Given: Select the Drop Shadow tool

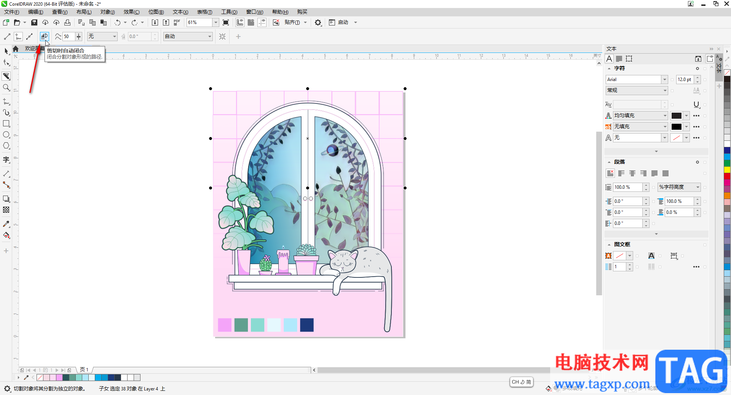Looking at the screenshot, I should (x=6, y=199).
